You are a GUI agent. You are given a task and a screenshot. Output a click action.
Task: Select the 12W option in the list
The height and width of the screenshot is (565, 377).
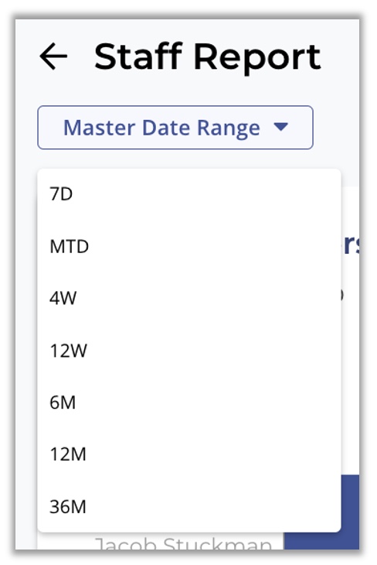pyautogui.click(x=188, y=351)
